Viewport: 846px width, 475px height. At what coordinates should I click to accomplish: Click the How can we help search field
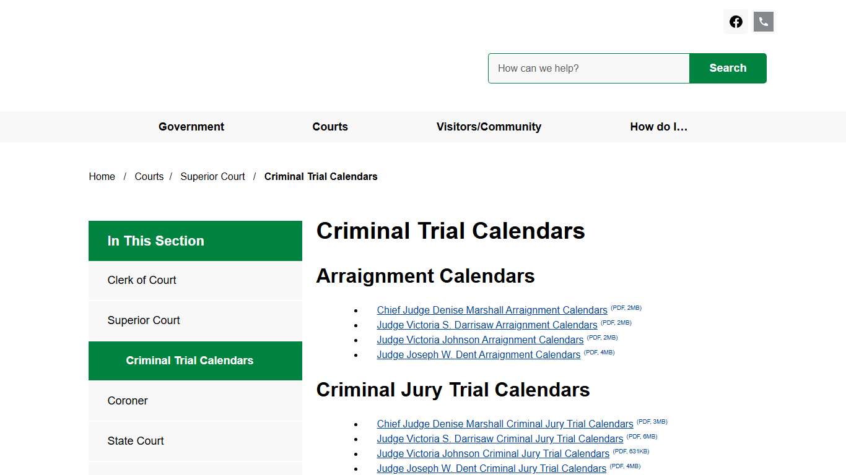[588, 68]
